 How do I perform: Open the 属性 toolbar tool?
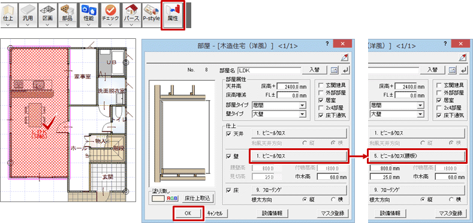(x=173, y=14)
